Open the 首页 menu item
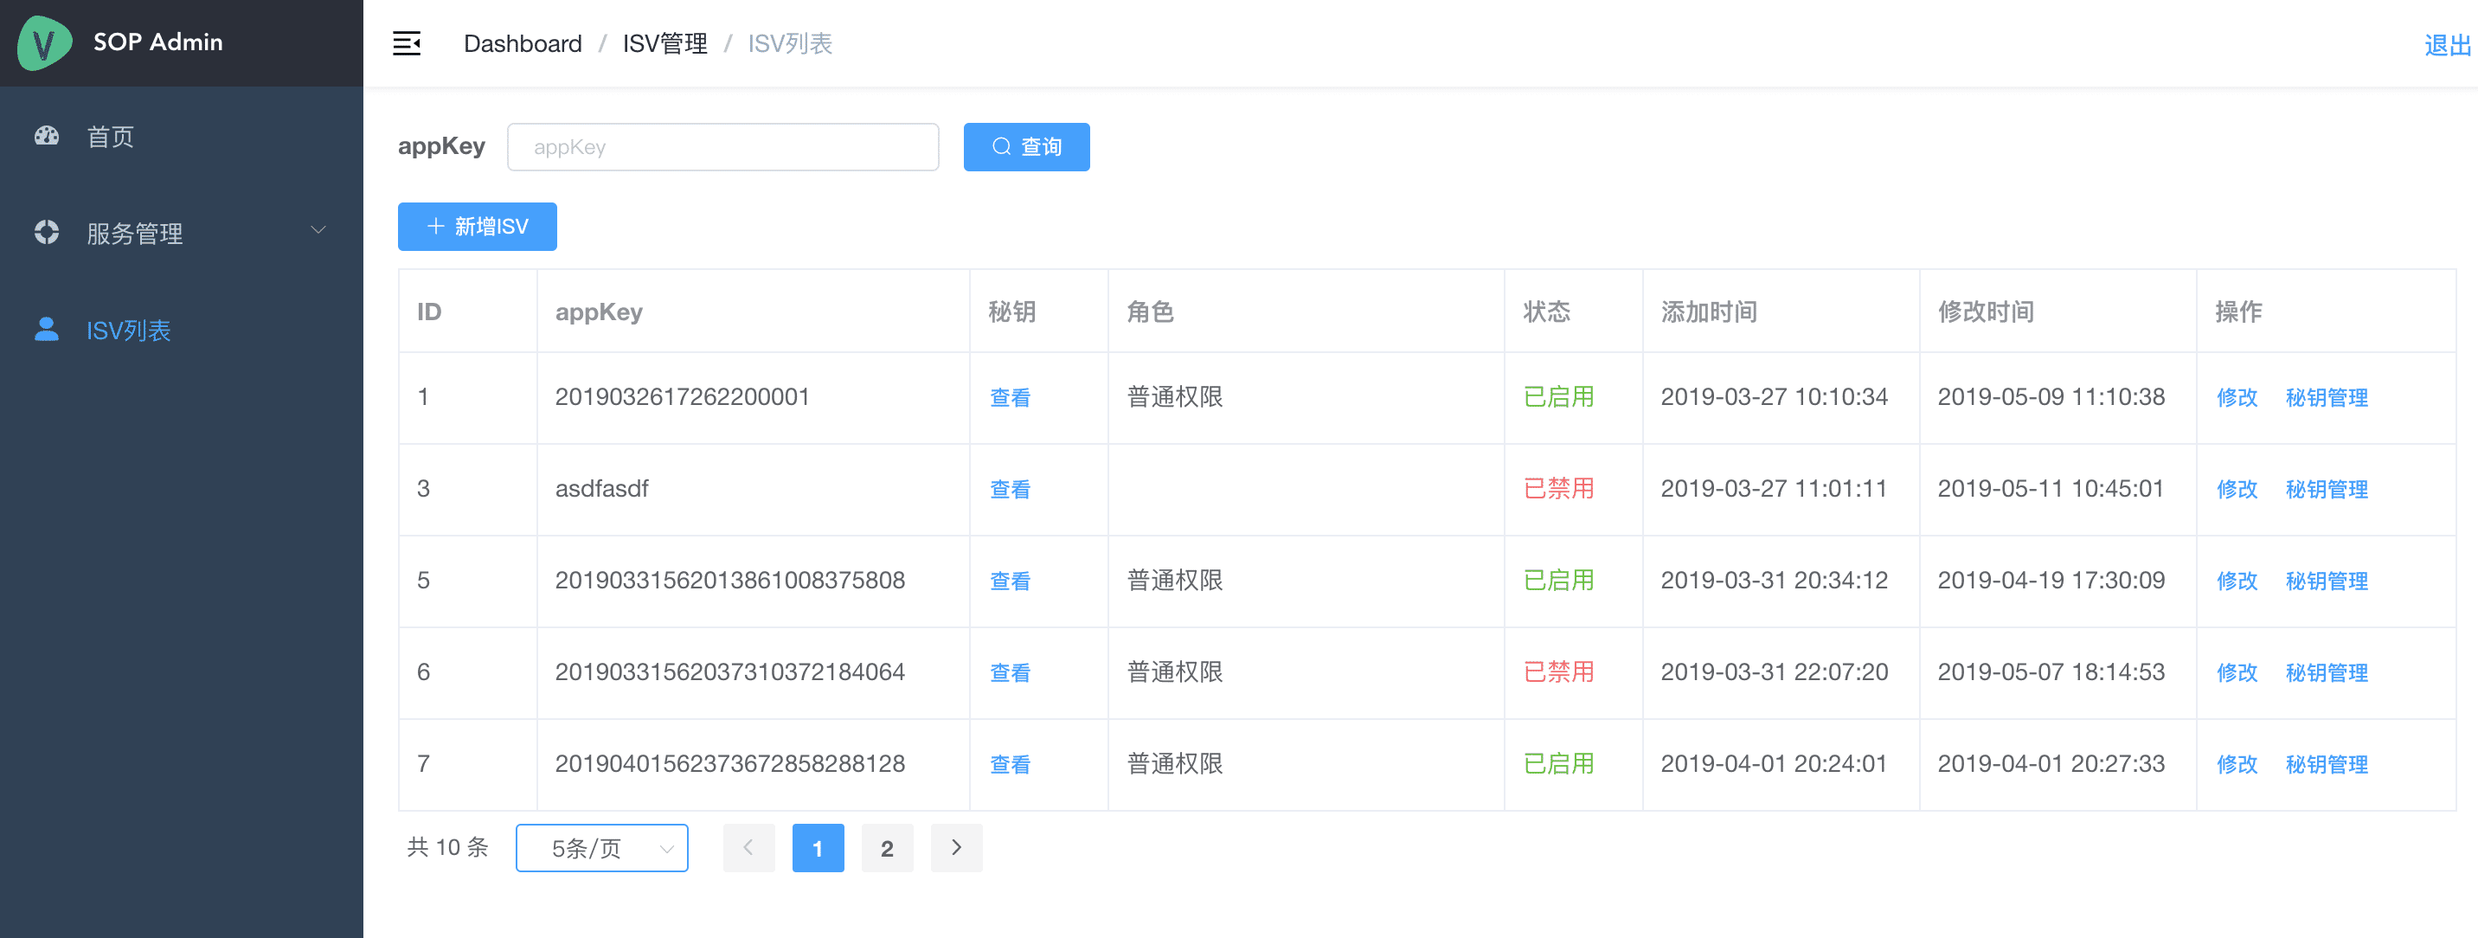The image size is (2478, 938). (x=110, y=137)
